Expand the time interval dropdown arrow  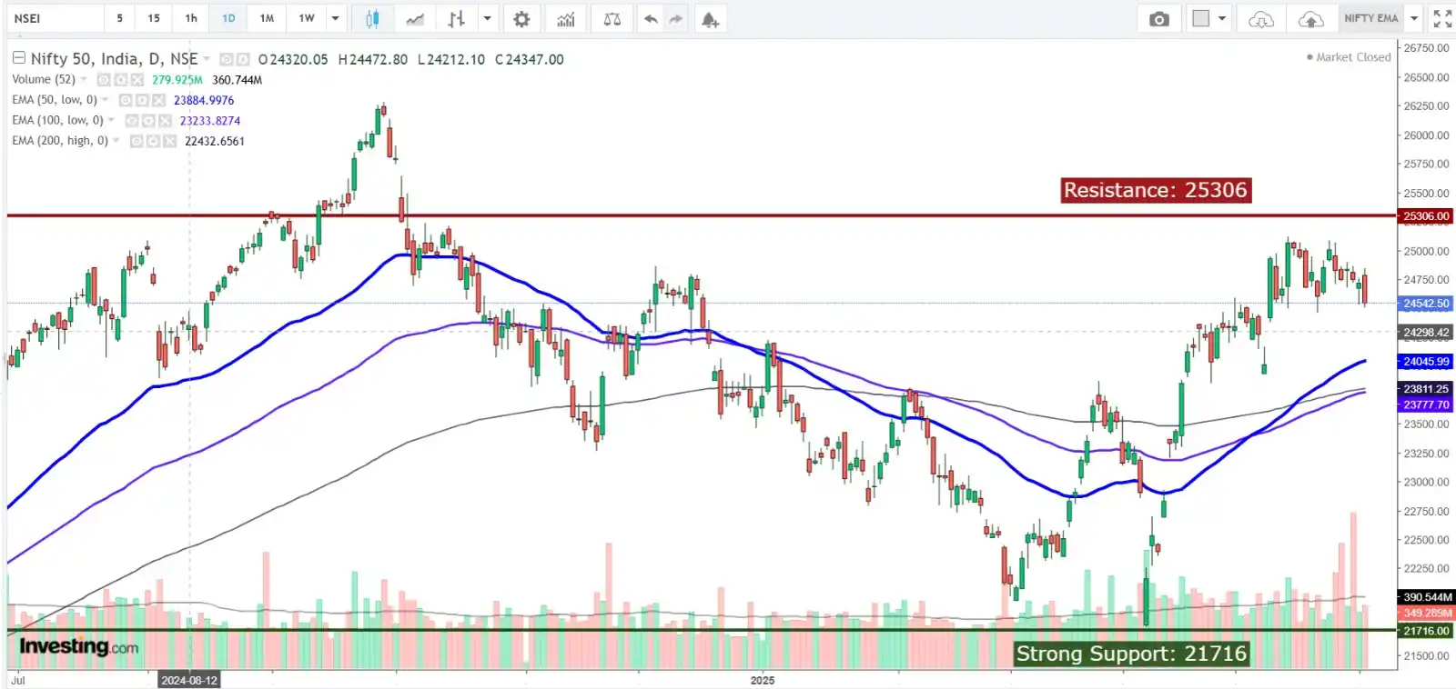[335, 18]
